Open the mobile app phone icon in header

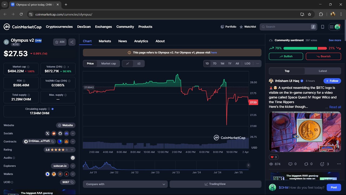pyautogui.click(x=322, y=27)
